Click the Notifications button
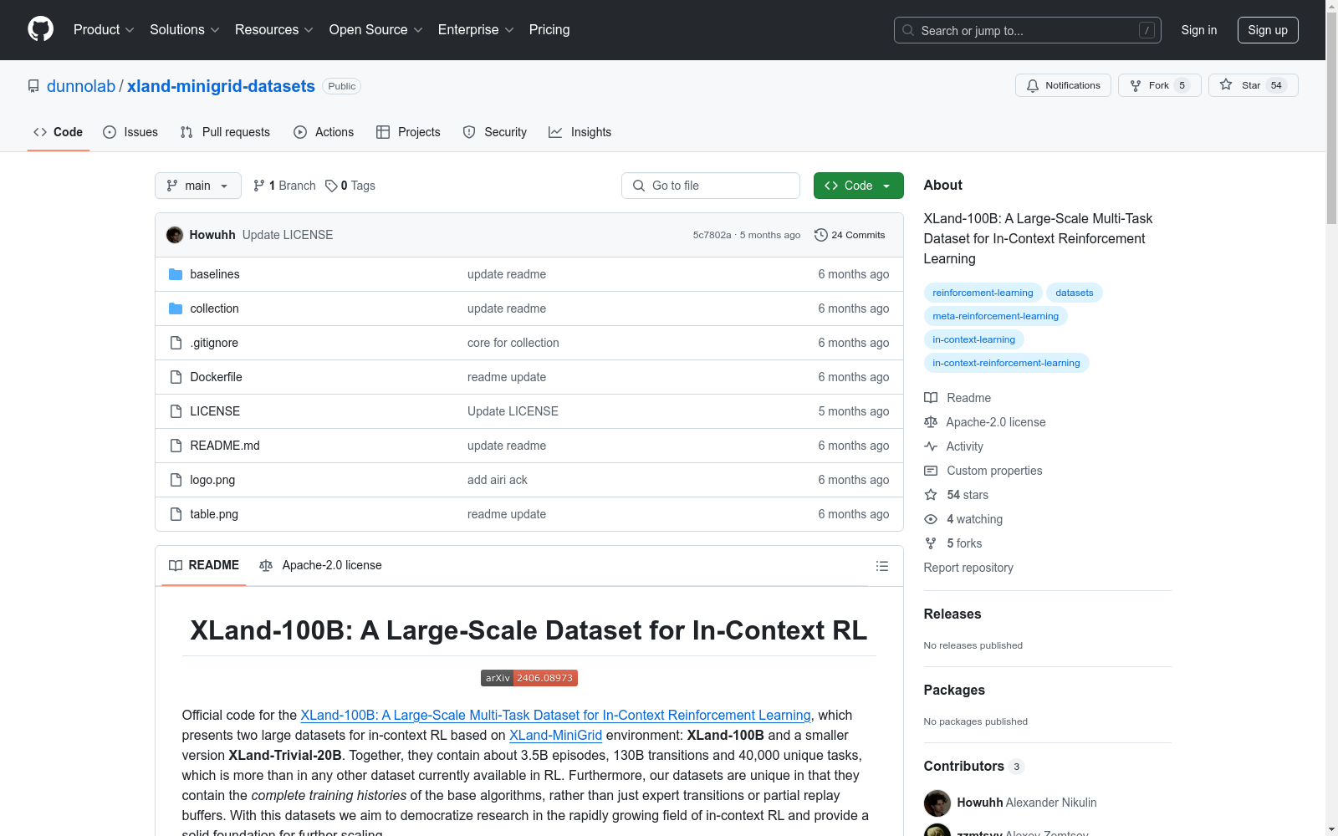1338x836 pixels. click(x=1063, y=85)
